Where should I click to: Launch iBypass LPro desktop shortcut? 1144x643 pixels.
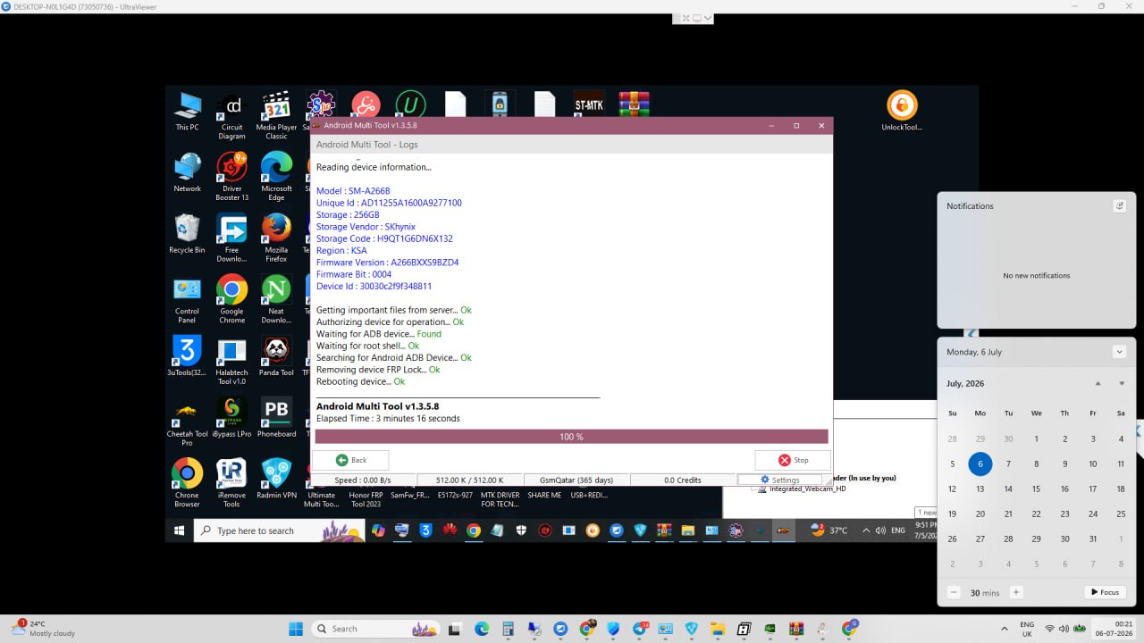(231, 418)
